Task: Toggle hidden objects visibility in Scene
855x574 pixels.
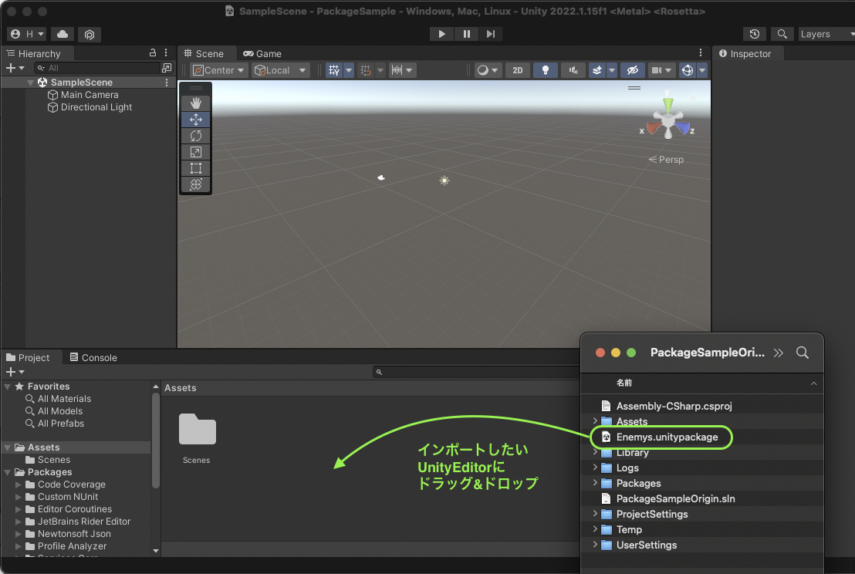Action: (632, 70)
